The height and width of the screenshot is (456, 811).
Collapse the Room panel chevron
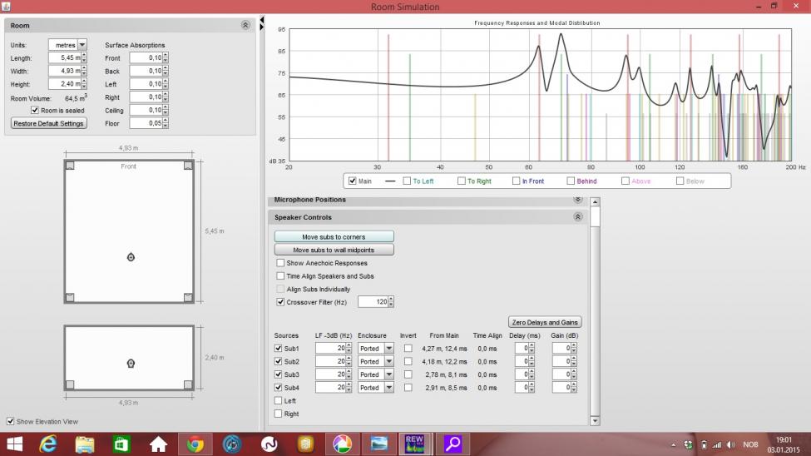(x=245, y=25)
